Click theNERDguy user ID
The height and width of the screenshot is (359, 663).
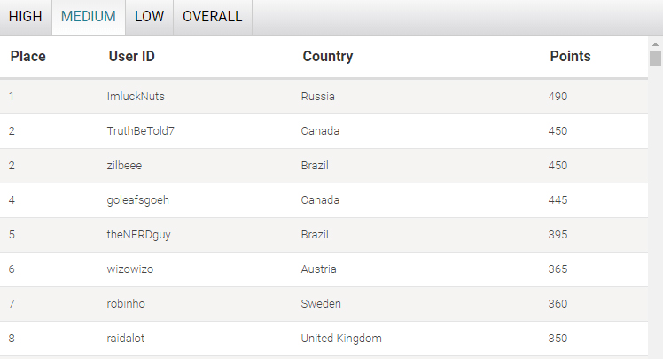click(138, 235)
